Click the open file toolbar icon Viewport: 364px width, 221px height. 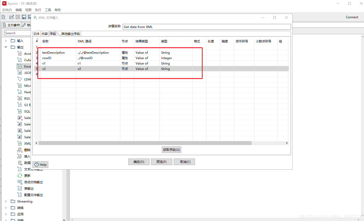(11, 17)
